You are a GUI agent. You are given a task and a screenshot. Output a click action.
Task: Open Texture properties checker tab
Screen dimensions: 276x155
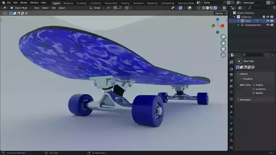tap(231, 147)
